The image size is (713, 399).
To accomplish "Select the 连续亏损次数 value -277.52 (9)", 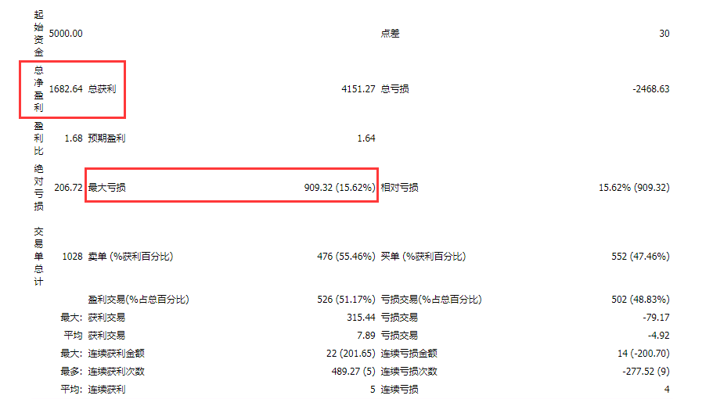I will (x=646, y=372).
